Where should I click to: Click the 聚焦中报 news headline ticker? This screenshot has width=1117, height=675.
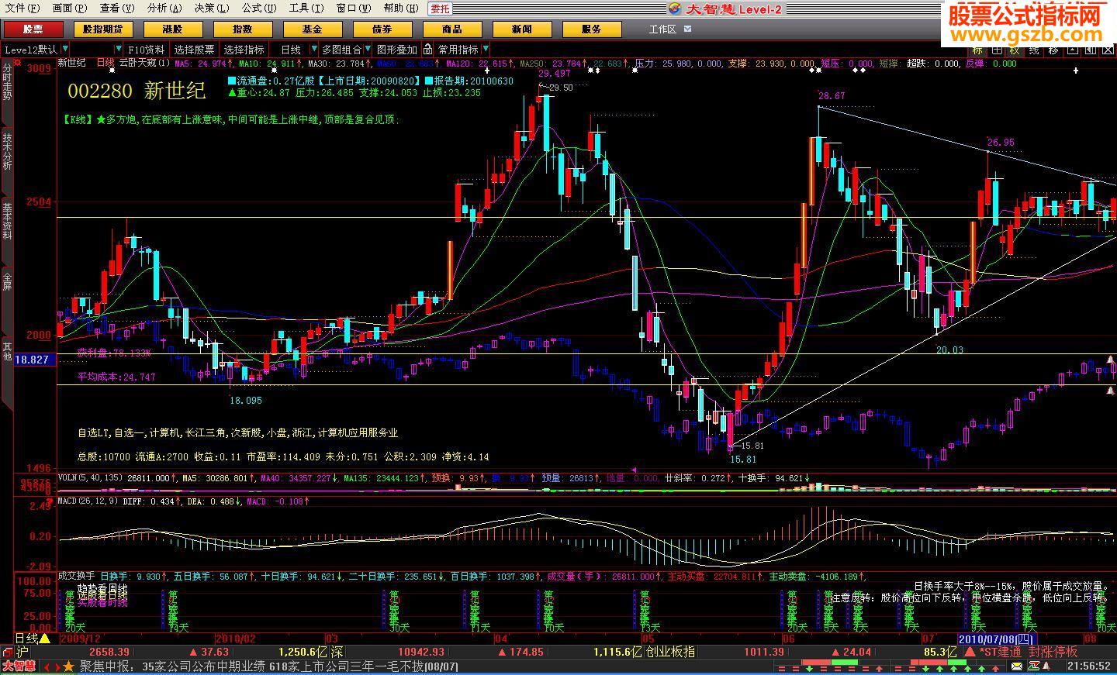coord(270,666)
